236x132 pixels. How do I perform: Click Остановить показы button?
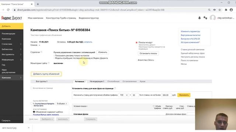(148, 54)
